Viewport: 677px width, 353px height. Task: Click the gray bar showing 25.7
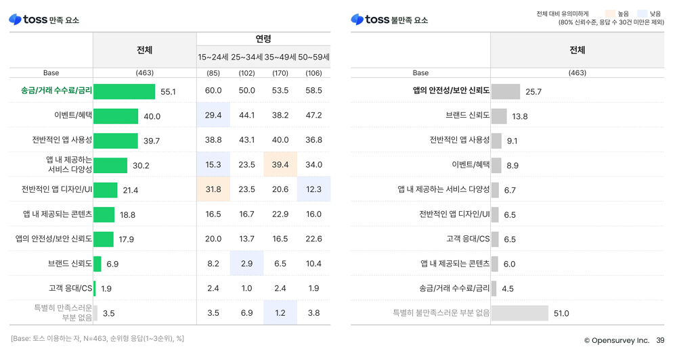coord(505,91)
